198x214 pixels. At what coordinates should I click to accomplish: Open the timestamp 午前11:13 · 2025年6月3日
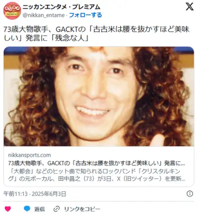point(35,194)
